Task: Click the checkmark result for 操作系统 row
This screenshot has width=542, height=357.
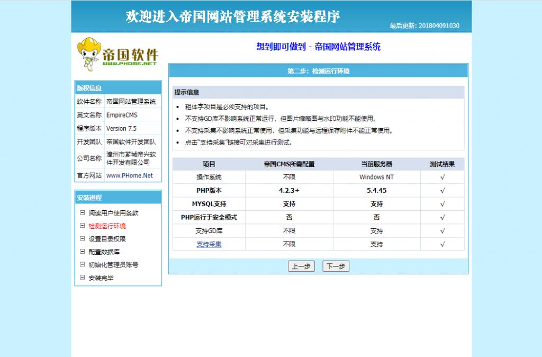Action: [442, 177]
